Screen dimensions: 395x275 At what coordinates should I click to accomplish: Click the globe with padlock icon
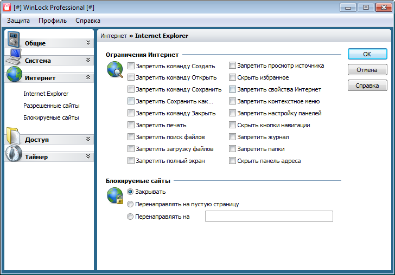point(115,195)
